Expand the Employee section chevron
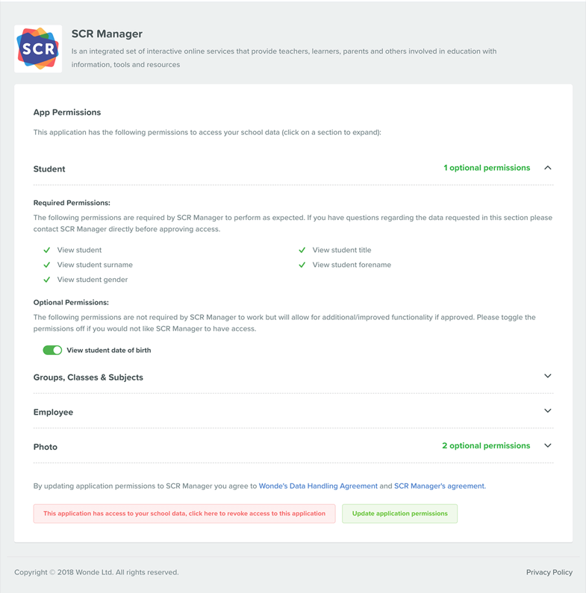586x593 pixels. [x=547, y=411]
